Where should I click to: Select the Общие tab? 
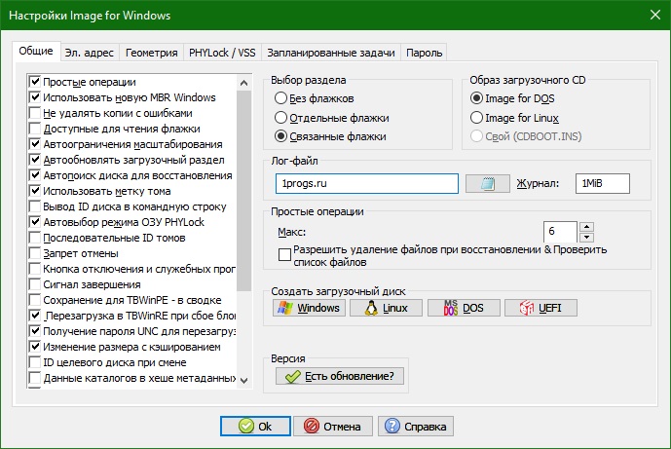coord(36,51)
